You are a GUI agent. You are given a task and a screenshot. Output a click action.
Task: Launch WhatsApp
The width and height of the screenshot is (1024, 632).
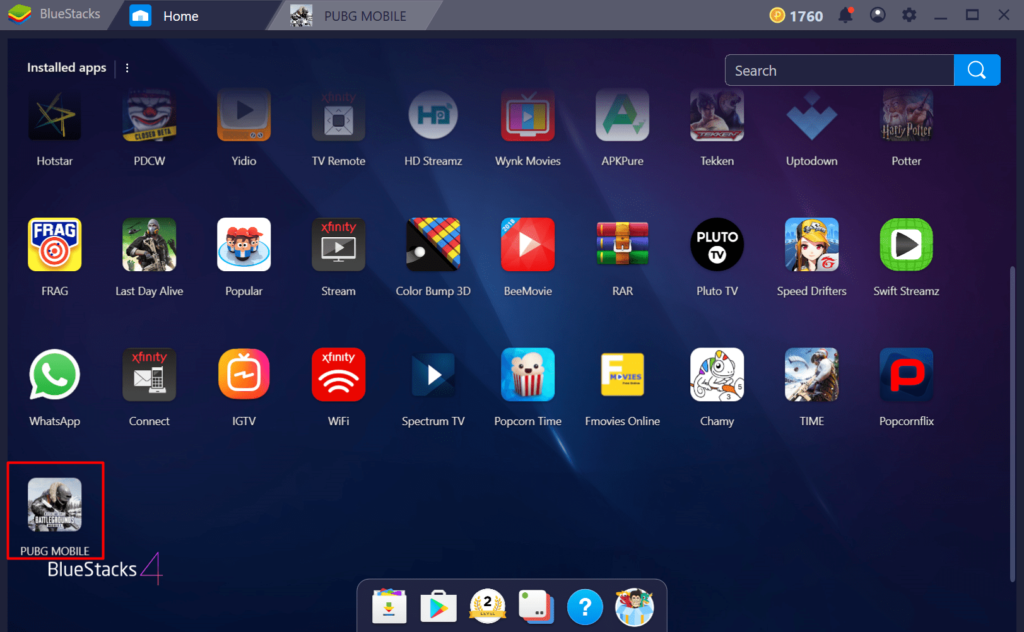[x=55, y=375]
